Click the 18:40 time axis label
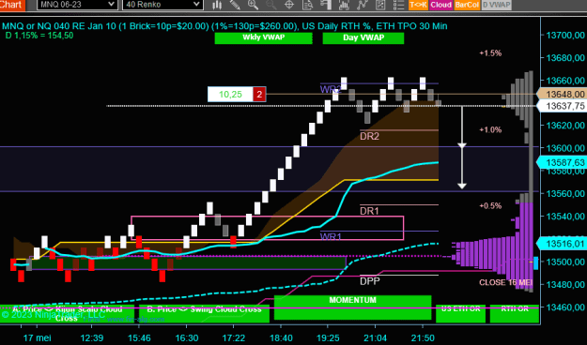Viewport: 587px width, 345px height. coord(281,337)
